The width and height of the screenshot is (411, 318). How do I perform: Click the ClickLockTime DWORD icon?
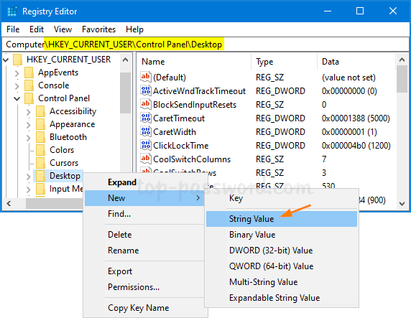point(145,145)
